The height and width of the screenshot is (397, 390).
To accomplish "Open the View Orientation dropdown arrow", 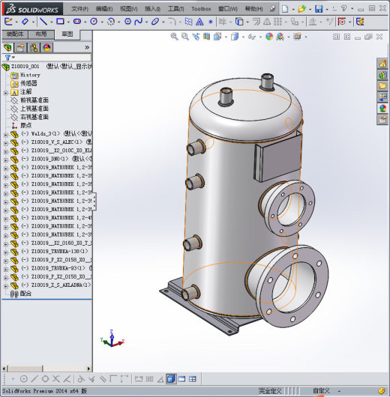I will (x=226, y=37).
